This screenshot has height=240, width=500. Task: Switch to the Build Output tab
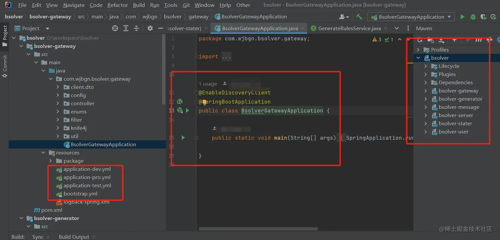pos(74,237)
